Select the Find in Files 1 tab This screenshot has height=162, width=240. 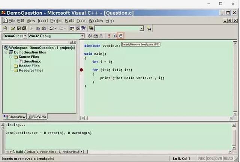point(48,152)
